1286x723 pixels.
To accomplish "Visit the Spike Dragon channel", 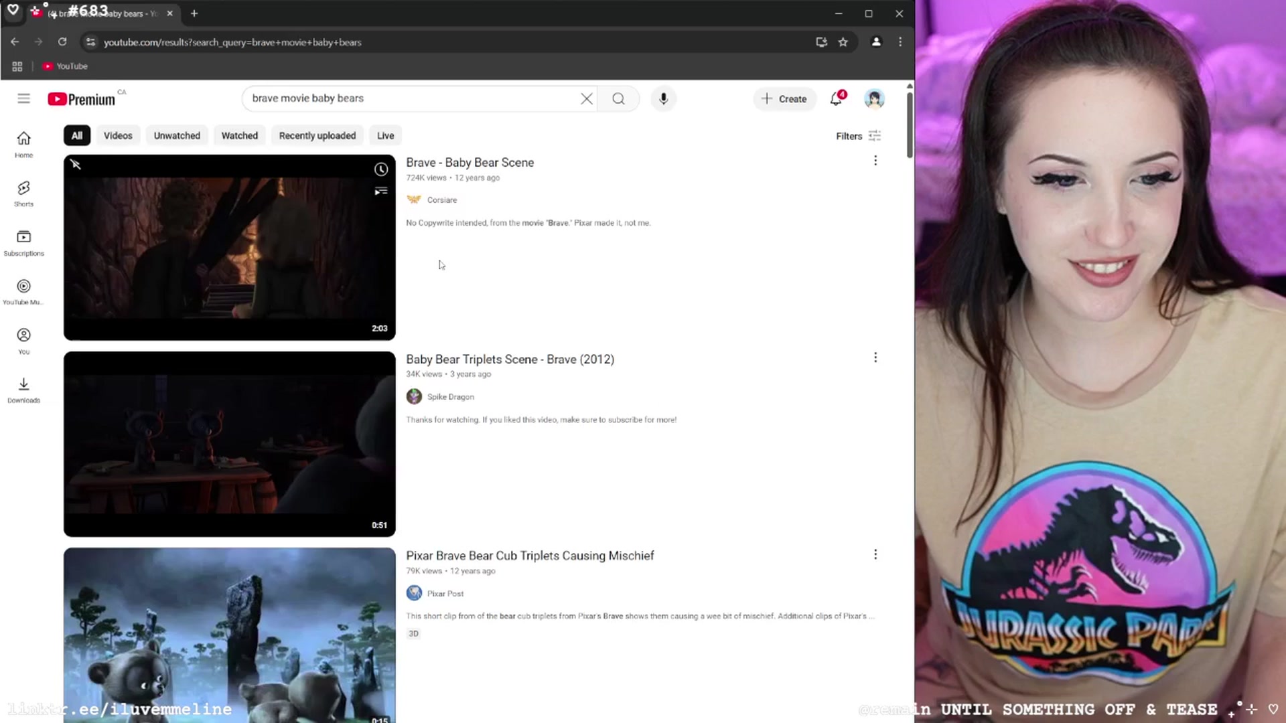I will [451, 397].
